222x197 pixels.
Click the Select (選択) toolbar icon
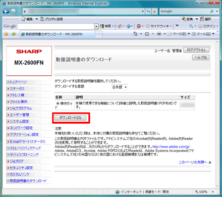tap(206, 19)
